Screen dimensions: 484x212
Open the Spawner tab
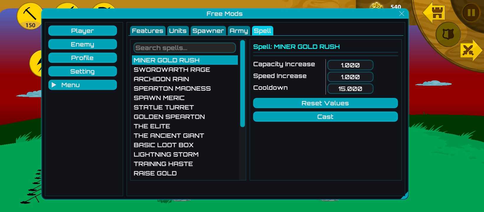tap(208, 31)
